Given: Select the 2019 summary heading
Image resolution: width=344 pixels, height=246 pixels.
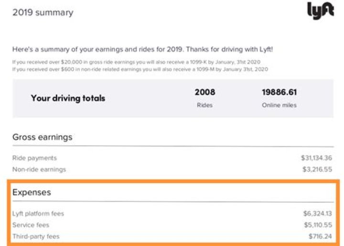Looking at the screenshot, I should point(43,12).
